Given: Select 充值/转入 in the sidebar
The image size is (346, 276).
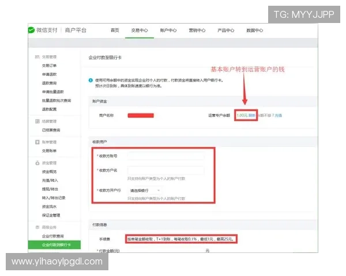Looking at the screenshot, I should pyautogui.click(x=50, y=181).
